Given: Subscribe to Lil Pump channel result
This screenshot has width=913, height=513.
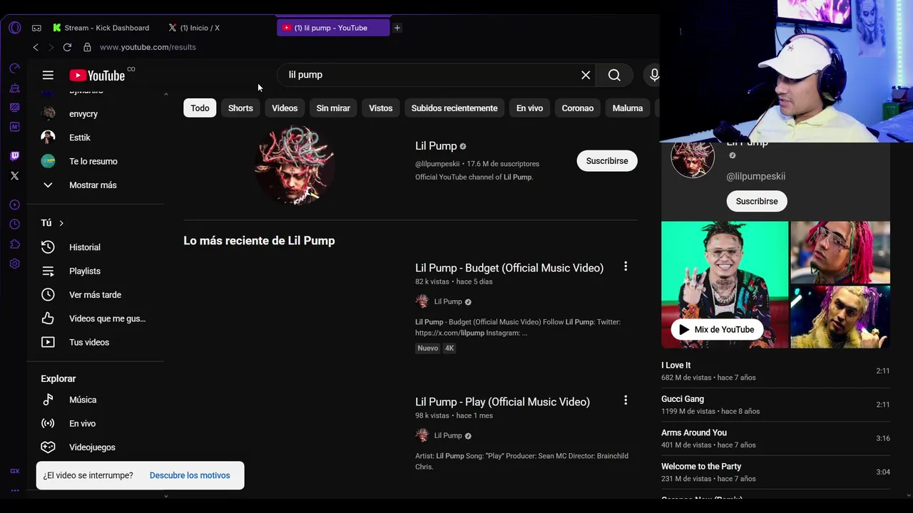Looking at the screenshot, I should click(607, 161).
